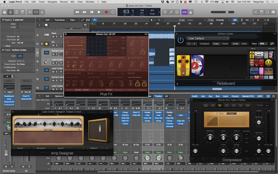The width and height of the screenshot is (278, 174).
Task: Click the Duplicate Track icon
Action: point(46,25)
